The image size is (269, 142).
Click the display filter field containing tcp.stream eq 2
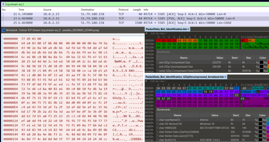pyautogui.click(x=137, y=4)
